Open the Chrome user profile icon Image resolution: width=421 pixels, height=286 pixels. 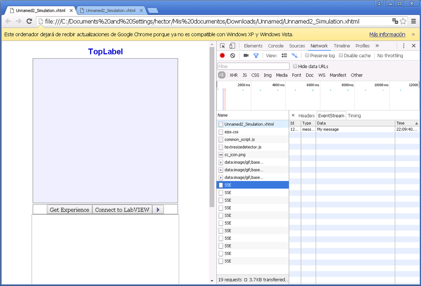click(379, 3)
